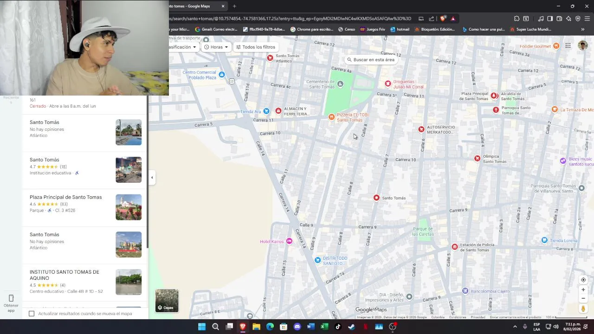Select Bancolombia Cajero pin
The height and width of the screenshot is (334, 594).
click(465, 291)
